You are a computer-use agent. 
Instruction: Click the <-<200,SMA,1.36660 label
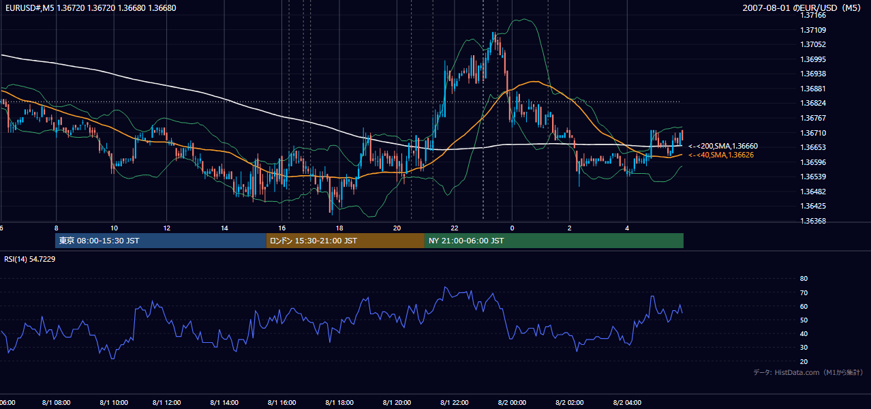tap(723, 146)
